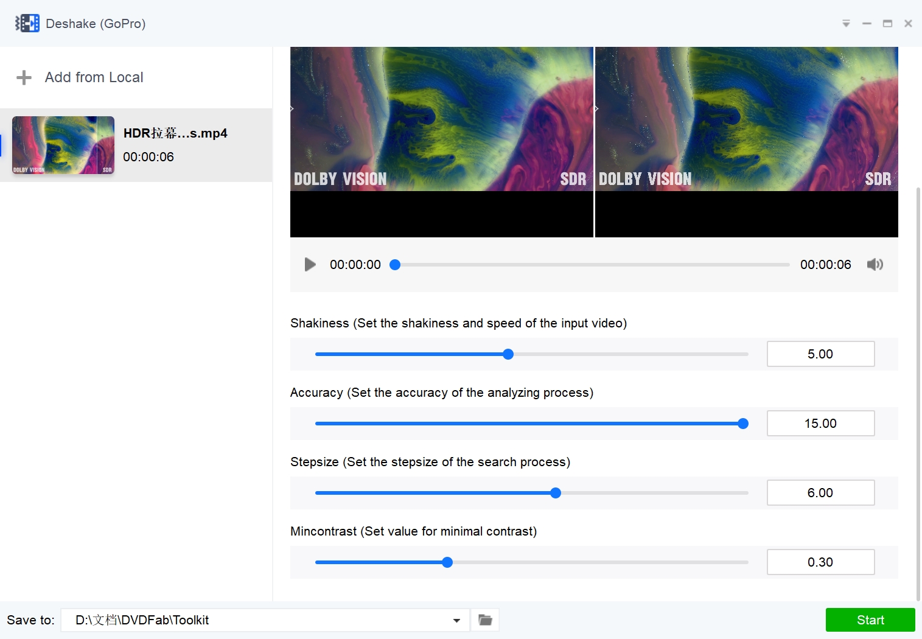
Task: Click the Mincontrast value field showing 0.30
Action: tap(820, 562)
